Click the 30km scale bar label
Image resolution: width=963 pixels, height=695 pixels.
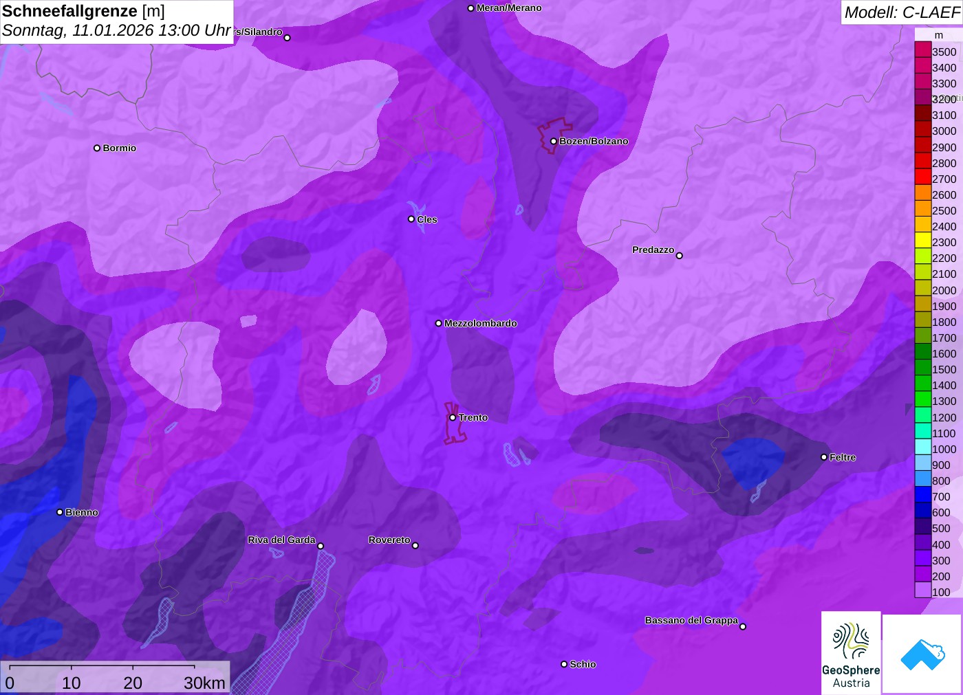click(204, 683)
